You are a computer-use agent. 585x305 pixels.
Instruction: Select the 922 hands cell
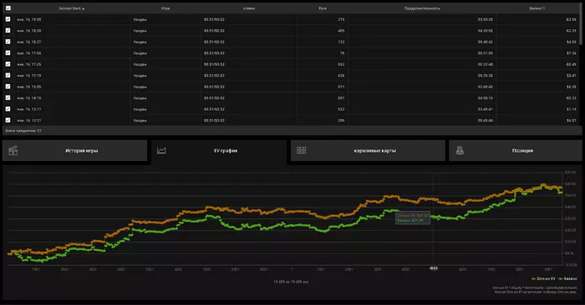(x=341, y=109)
